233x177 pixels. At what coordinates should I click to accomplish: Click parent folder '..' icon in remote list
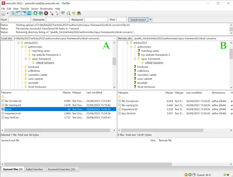point(119,97)
